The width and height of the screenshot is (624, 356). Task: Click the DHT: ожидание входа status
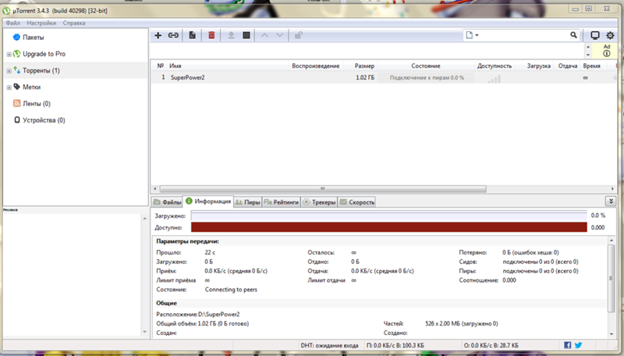(x=329, y=345)
